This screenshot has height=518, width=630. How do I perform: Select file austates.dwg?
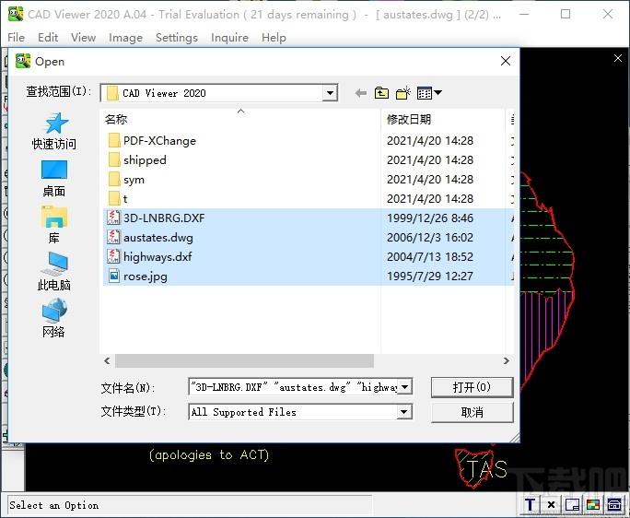(x=150, y=237)
